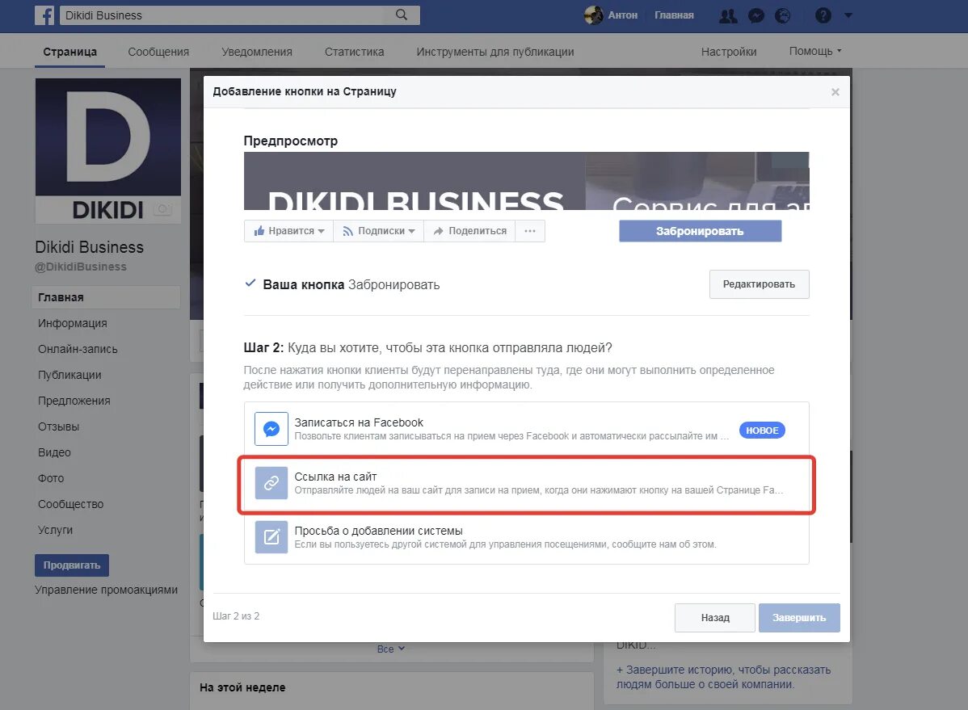Click Поделиться button in preview

pos(469,231)
